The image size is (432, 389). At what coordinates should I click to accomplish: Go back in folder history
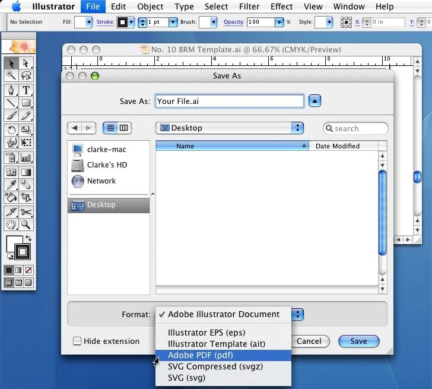click(x=74, y=128)
